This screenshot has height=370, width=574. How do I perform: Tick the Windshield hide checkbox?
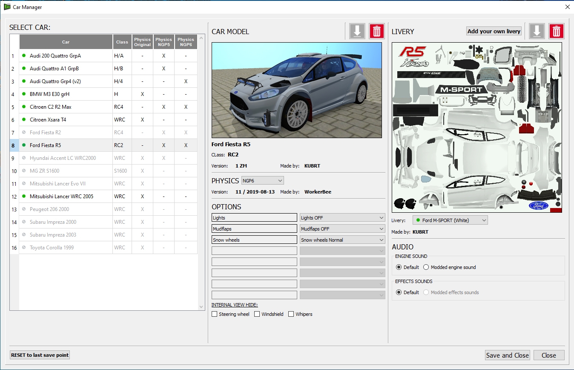257,314
